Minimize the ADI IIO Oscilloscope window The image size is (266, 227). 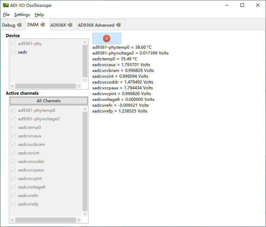227,5
